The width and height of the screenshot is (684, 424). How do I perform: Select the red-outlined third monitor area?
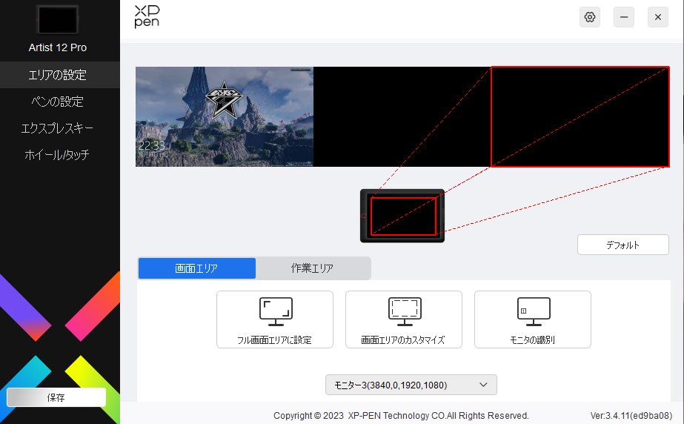click(x=580, y=116)
